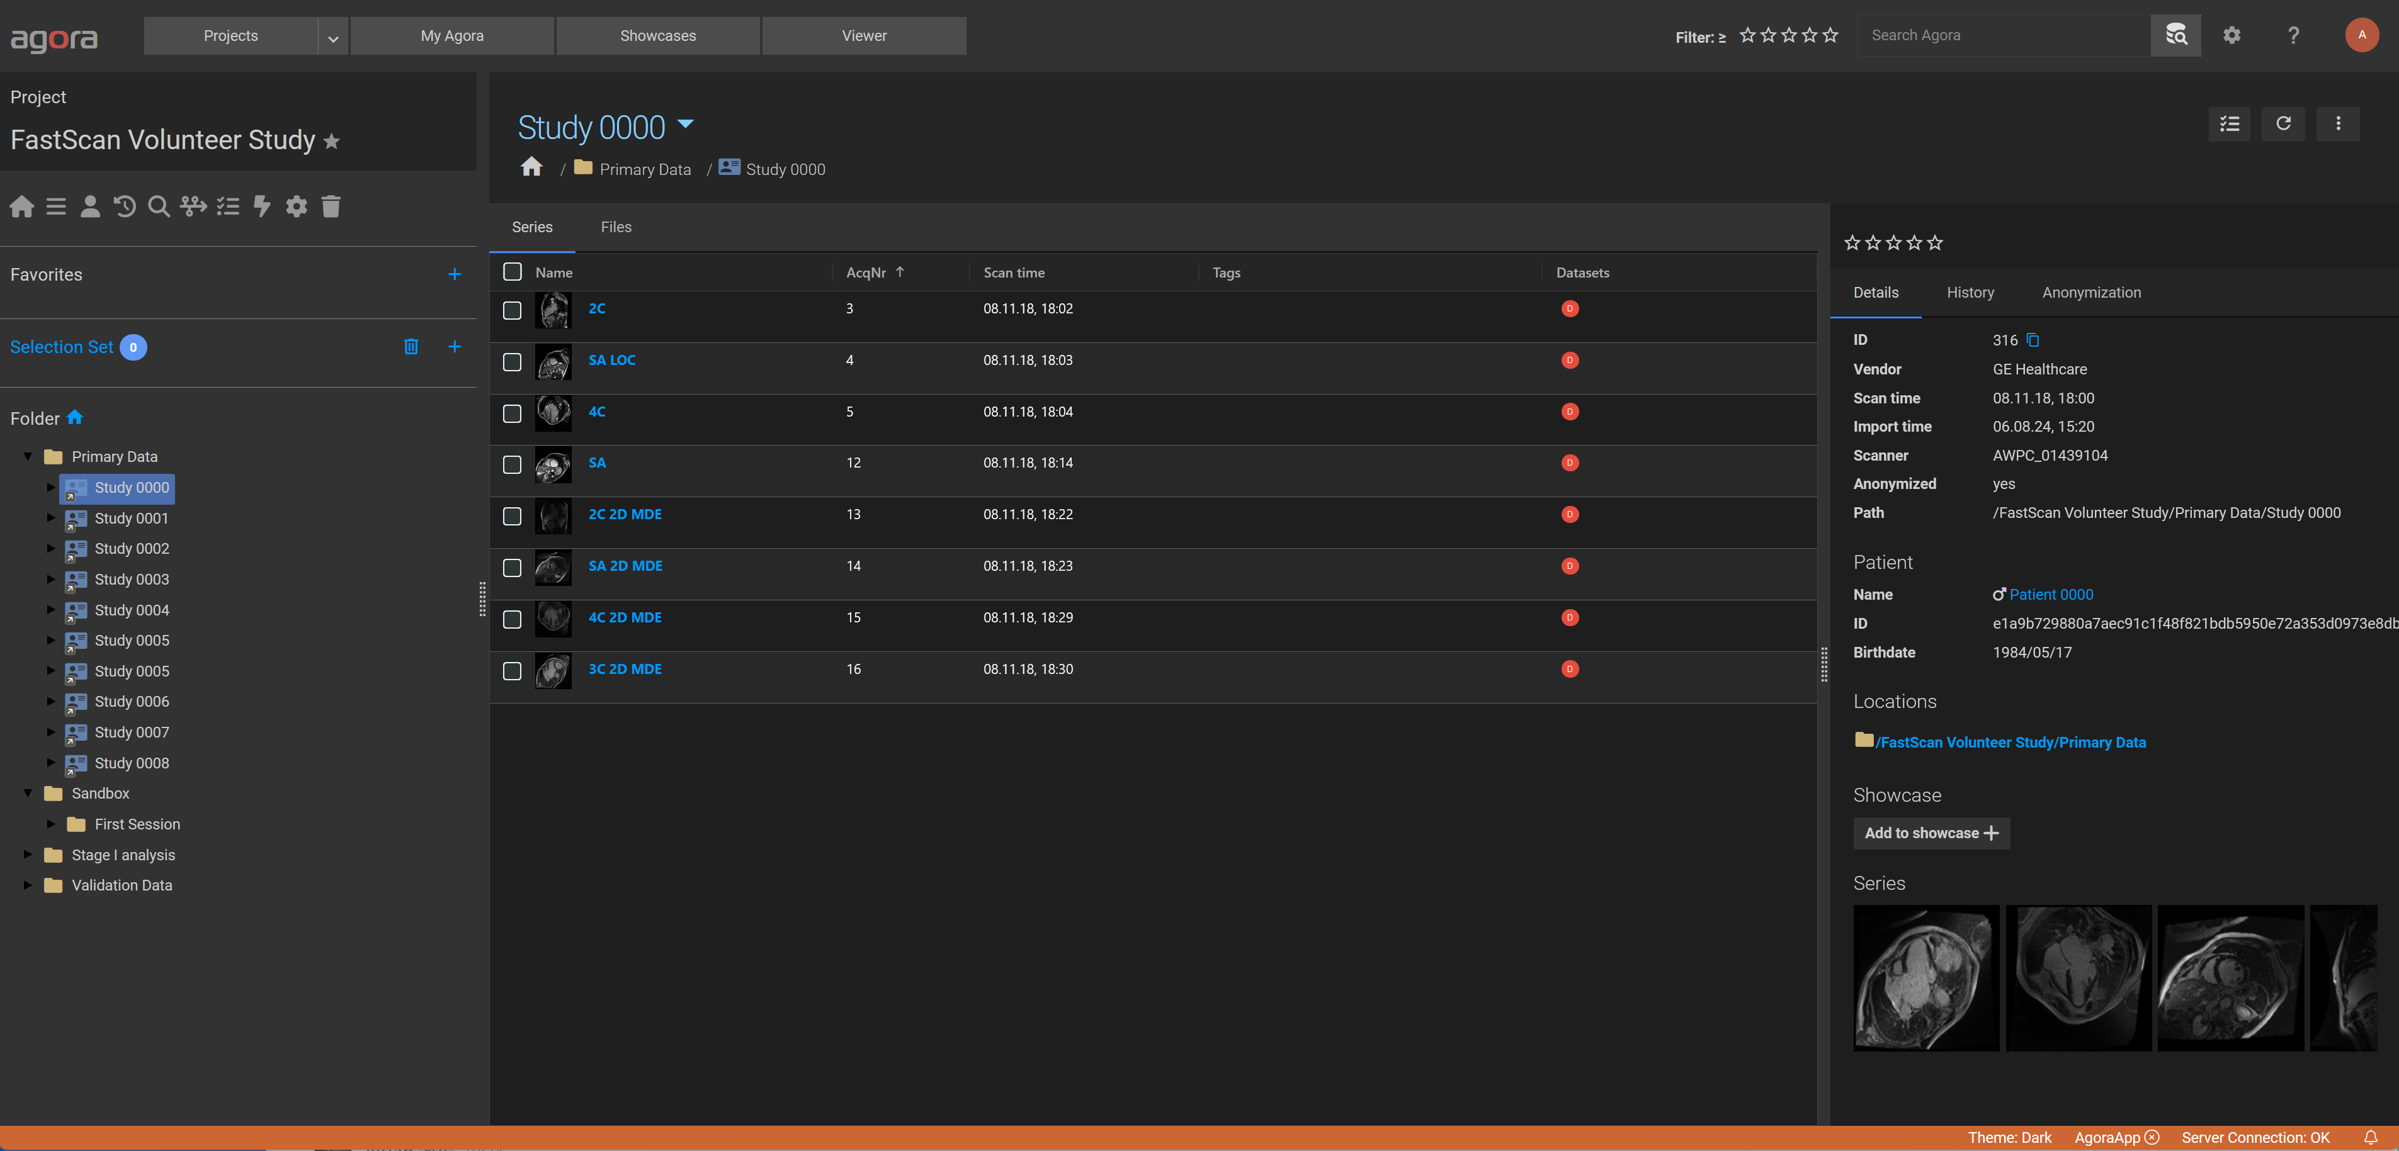Add to Selection Set with plus icon
Image resolution: width=2399 pixels, height=1151 pixels.
coord(455,347)
